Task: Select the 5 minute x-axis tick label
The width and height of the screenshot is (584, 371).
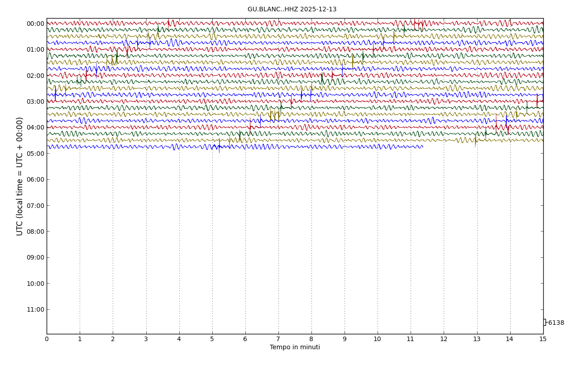Action: point(212,339)
